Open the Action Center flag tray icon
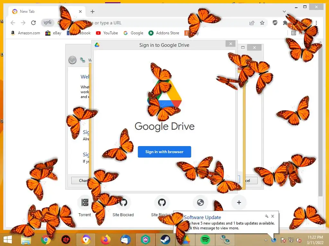 (x=283, y=240)
